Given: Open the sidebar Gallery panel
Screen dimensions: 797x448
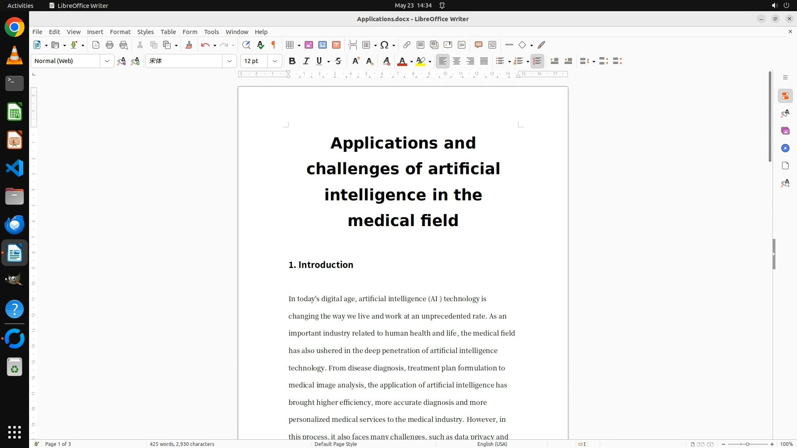Looking at the screenshot, I should (x=785, y=131).
